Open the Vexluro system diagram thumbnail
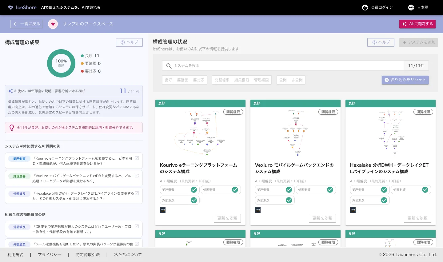443x262 pixels. click(x=295, y=133)
